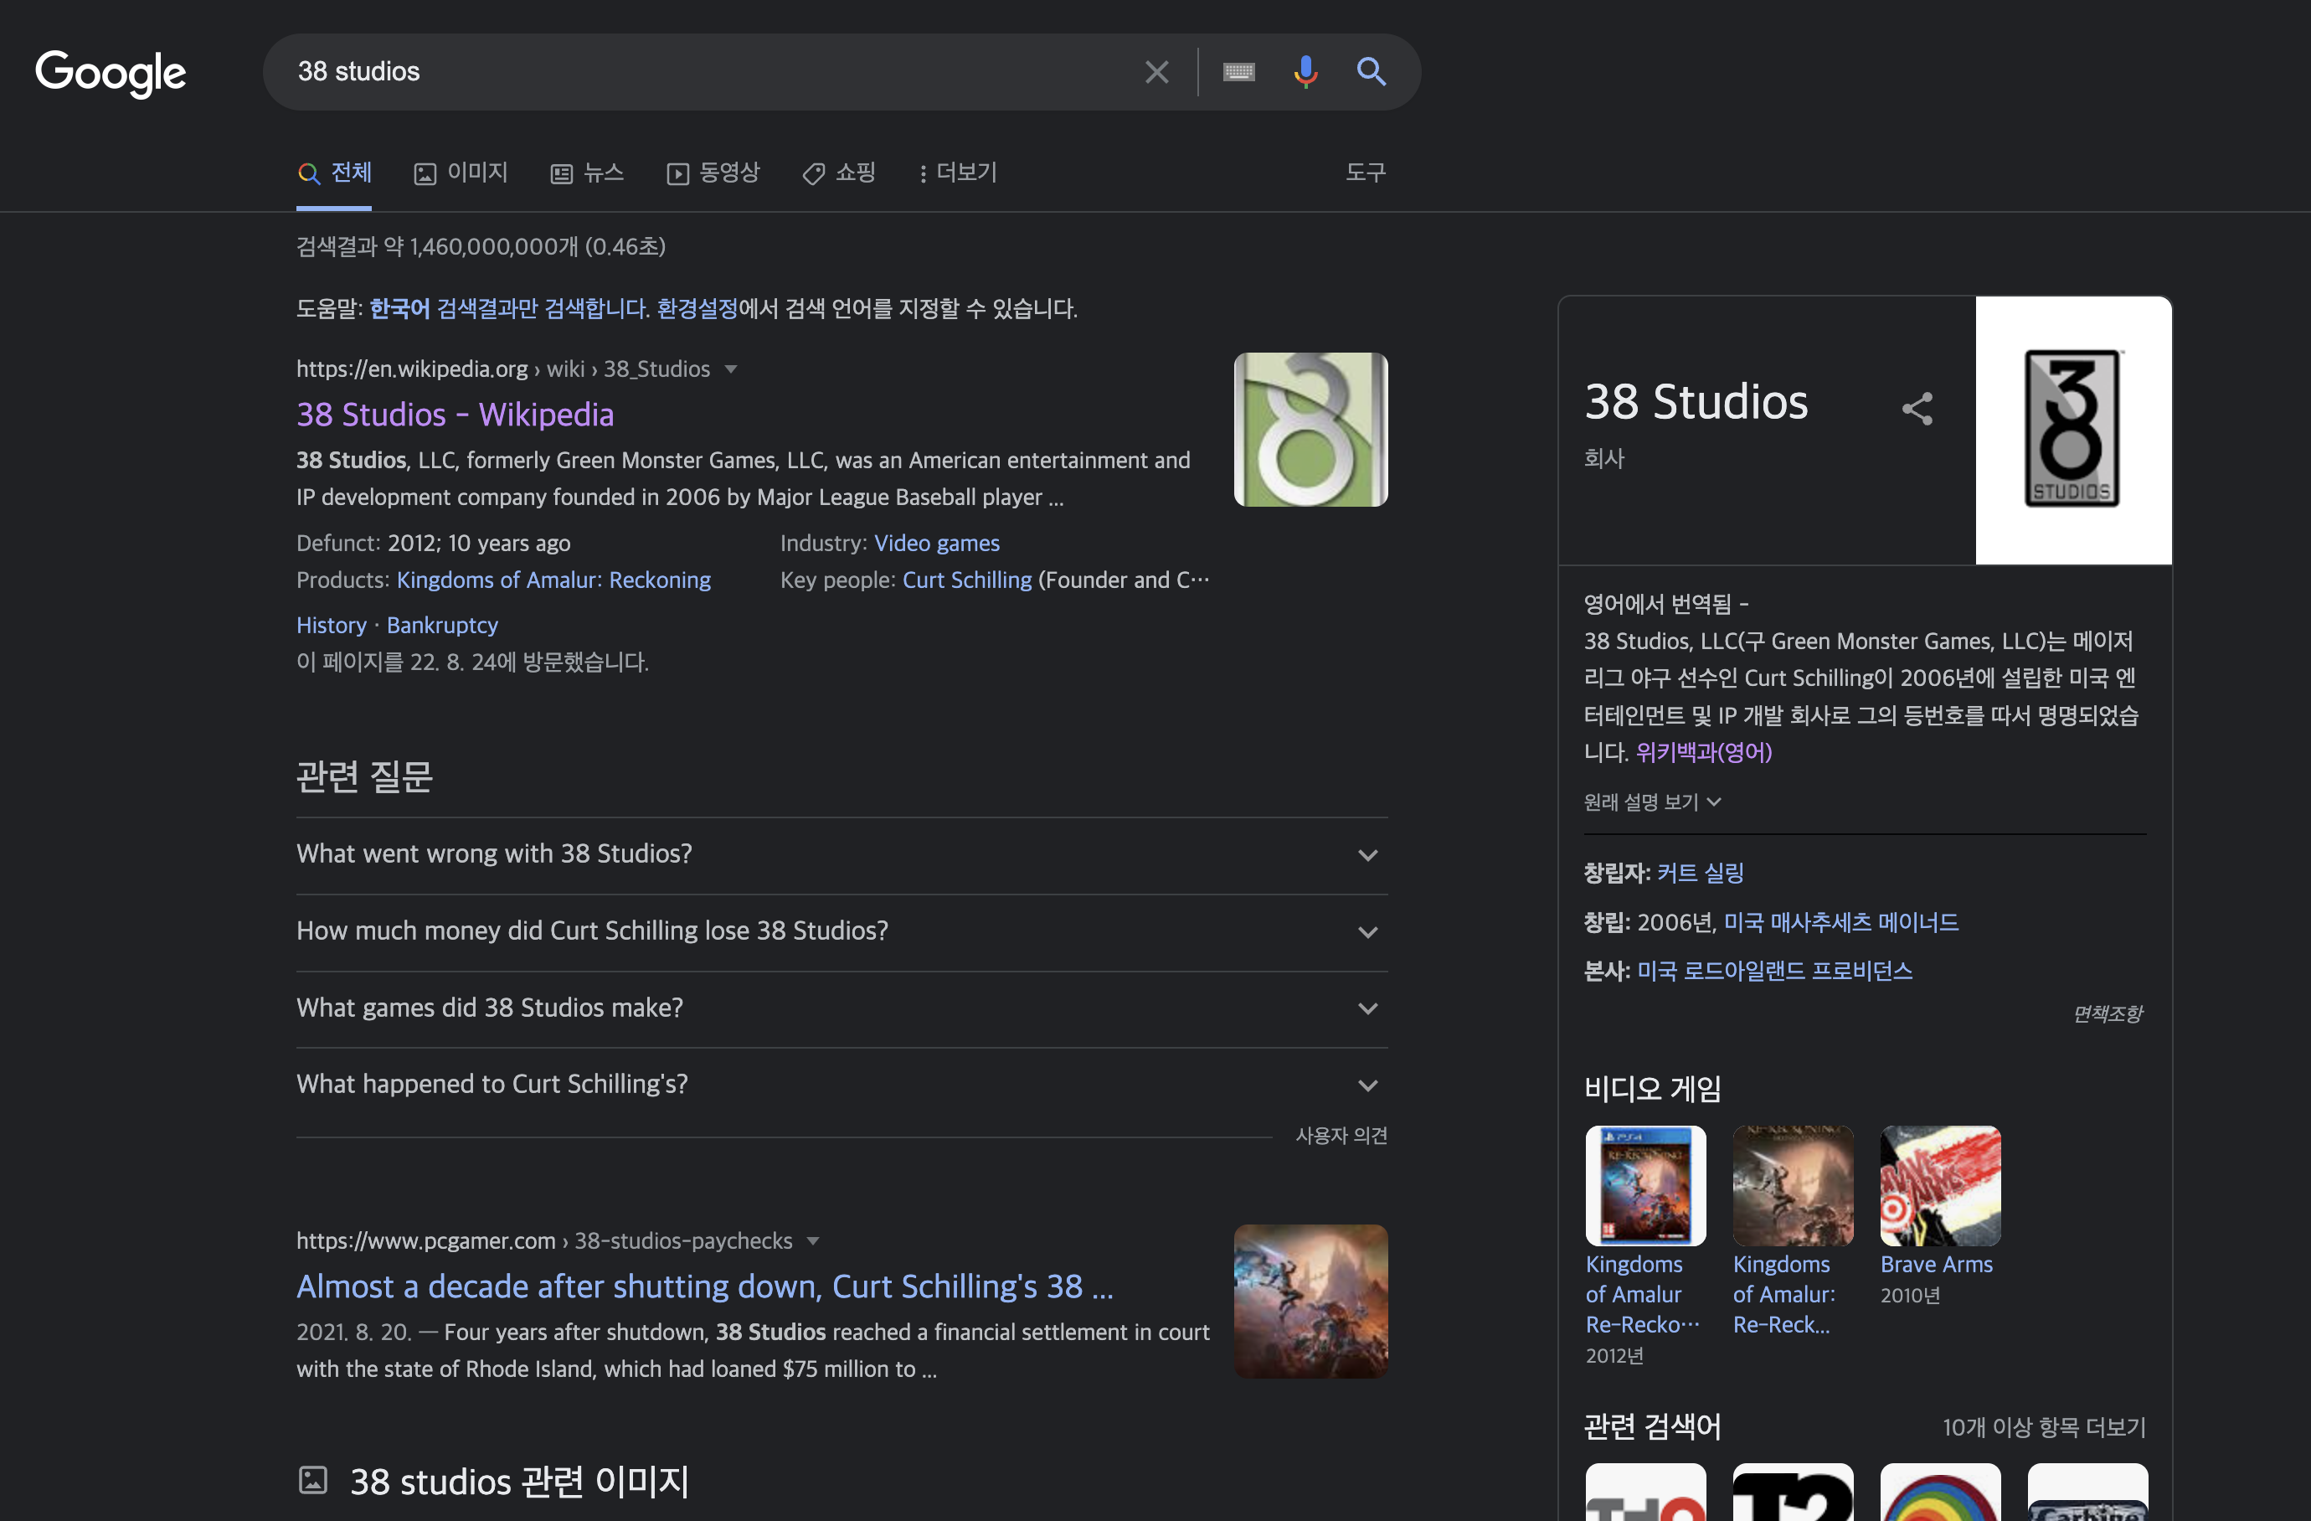Viewport: 2311px width, 1521px height.
Task: Open the 더보기 more menu
Action: (957, 173)
